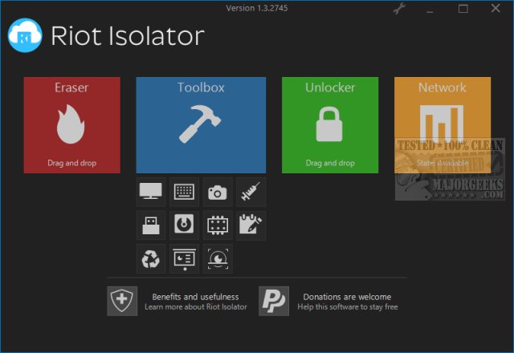514x353 pixels.
Task: Open Learn more about Riot Isolator link
Action: click(x=196, y=306)
